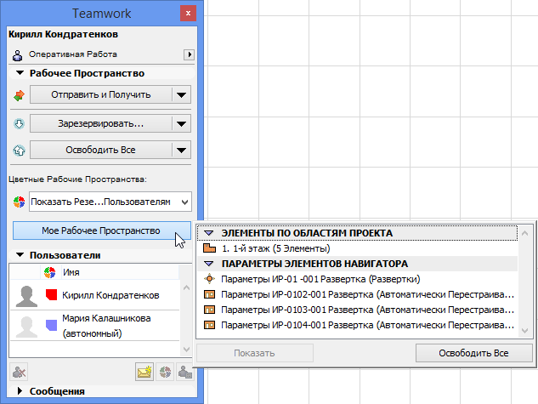The height and width of the screenshot is (404, 538).
Task: Click the Показать button in the popup
Action: click(x=255, y=353)
